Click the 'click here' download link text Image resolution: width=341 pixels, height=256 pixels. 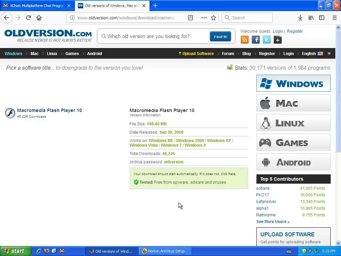tap(228, 174)
